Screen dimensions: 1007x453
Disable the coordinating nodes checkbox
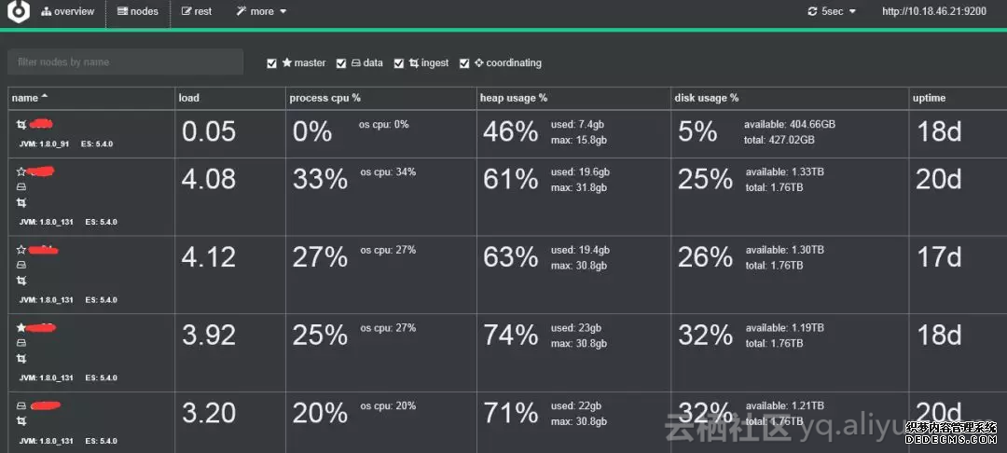[464, 63]
